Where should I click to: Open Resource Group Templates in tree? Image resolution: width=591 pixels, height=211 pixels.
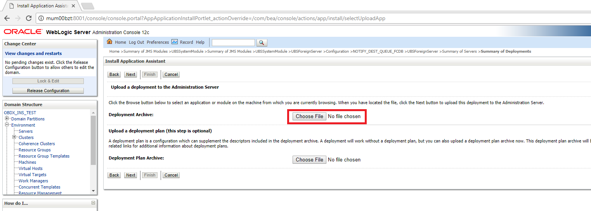[44, 156]
